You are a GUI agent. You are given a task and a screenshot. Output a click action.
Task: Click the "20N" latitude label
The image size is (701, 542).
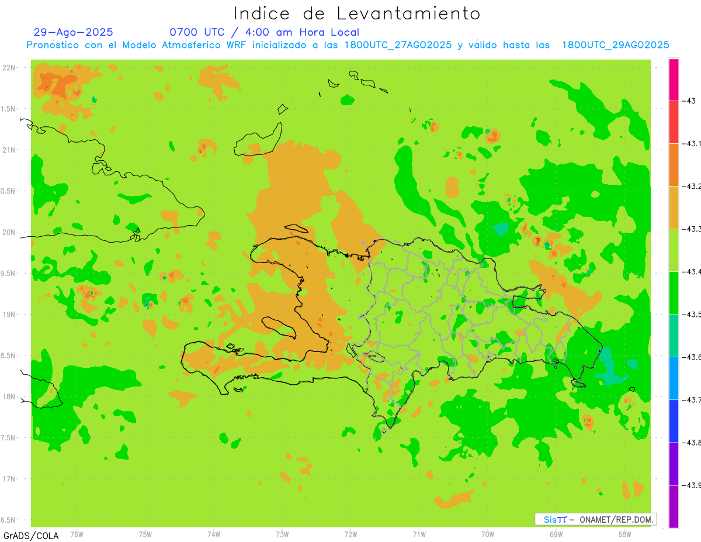pyautogui.click(x=9, y=232)
